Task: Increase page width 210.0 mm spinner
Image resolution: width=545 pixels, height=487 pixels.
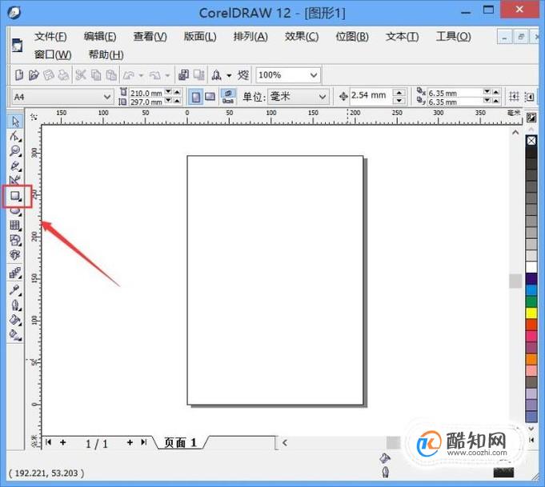Action: coord(177,92)
